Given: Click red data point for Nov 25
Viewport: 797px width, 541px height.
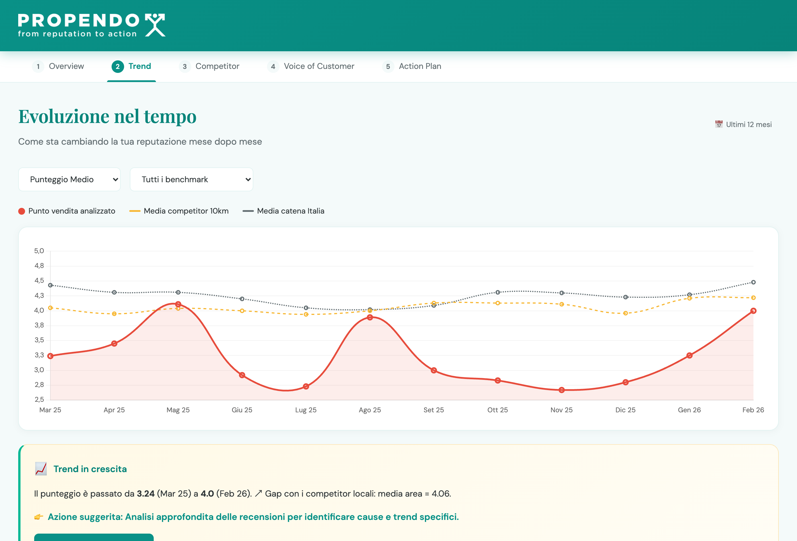Looking at the screenshot, I should [x=562, y=390].
